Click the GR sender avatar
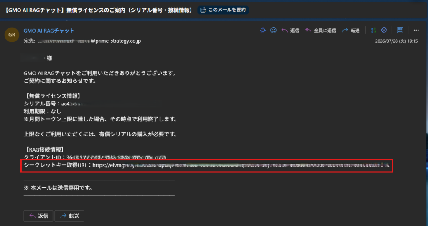Screen dimensions: 428x226 12,35
